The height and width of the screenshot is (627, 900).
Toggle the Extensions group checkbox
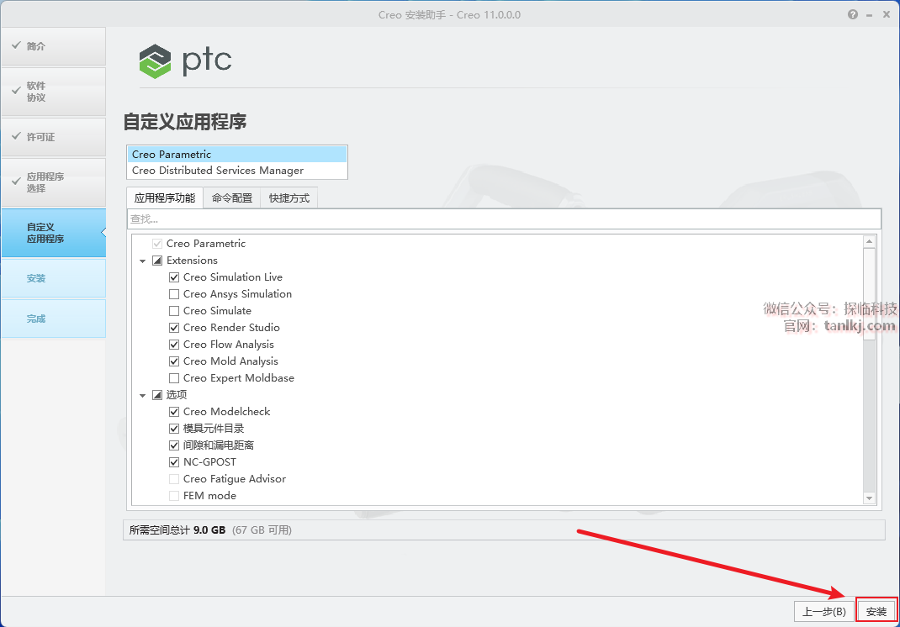[x=157, y=261]
